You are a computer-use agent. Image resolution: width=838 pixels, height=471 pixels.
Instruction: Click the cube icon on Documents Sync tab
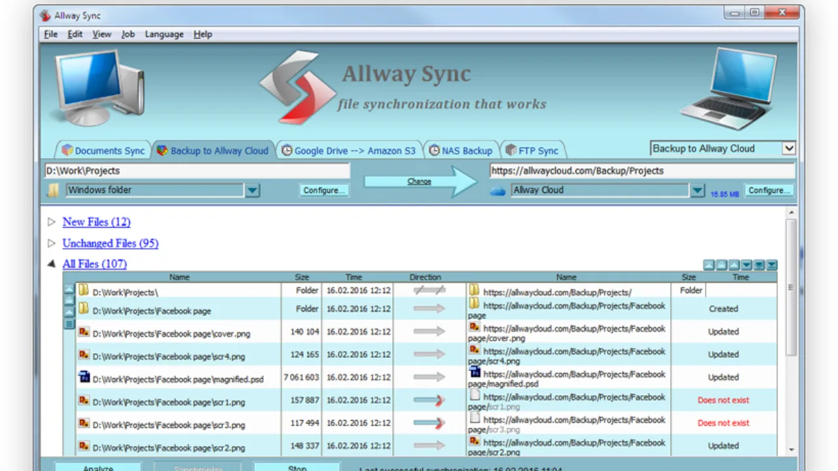[67, 150]
